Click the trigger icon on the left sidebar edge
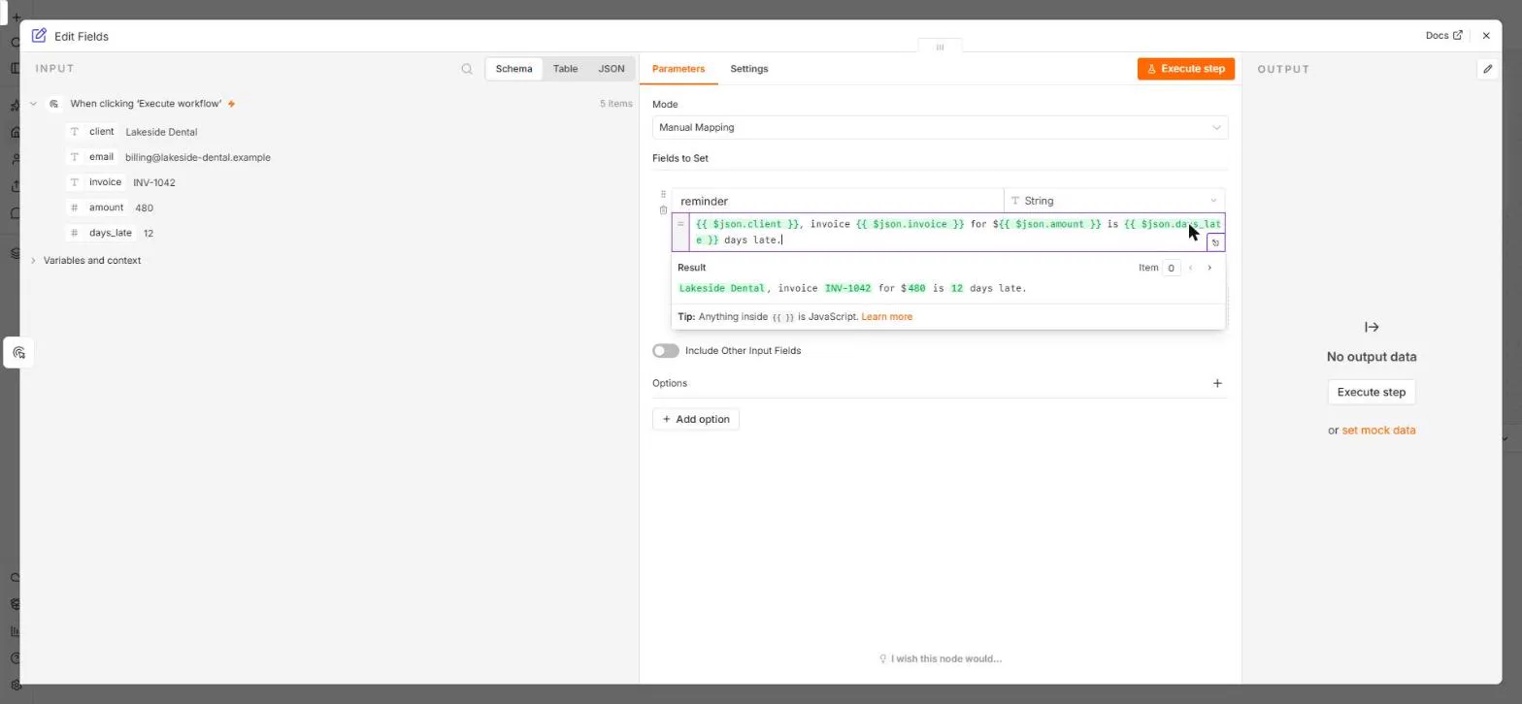 click(x=18, y=353)
